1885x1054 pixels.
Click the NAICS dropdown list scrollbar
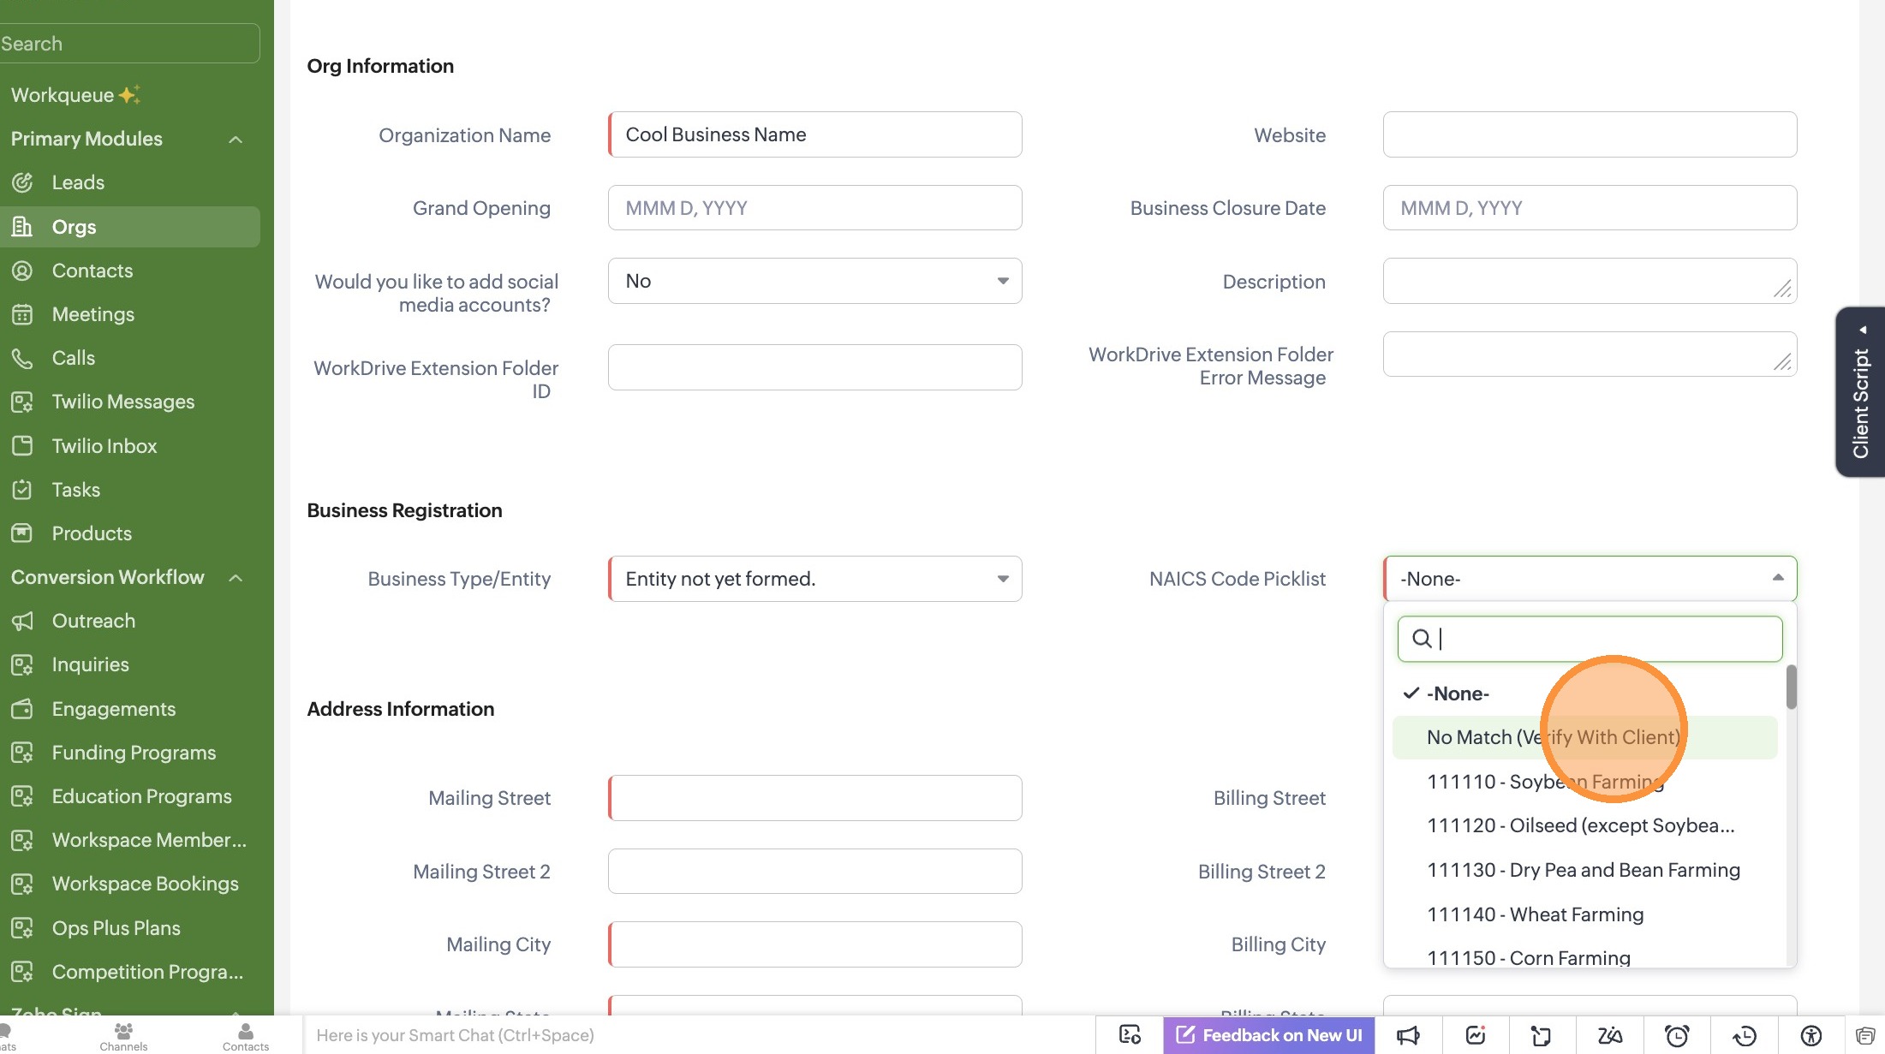1791,688
